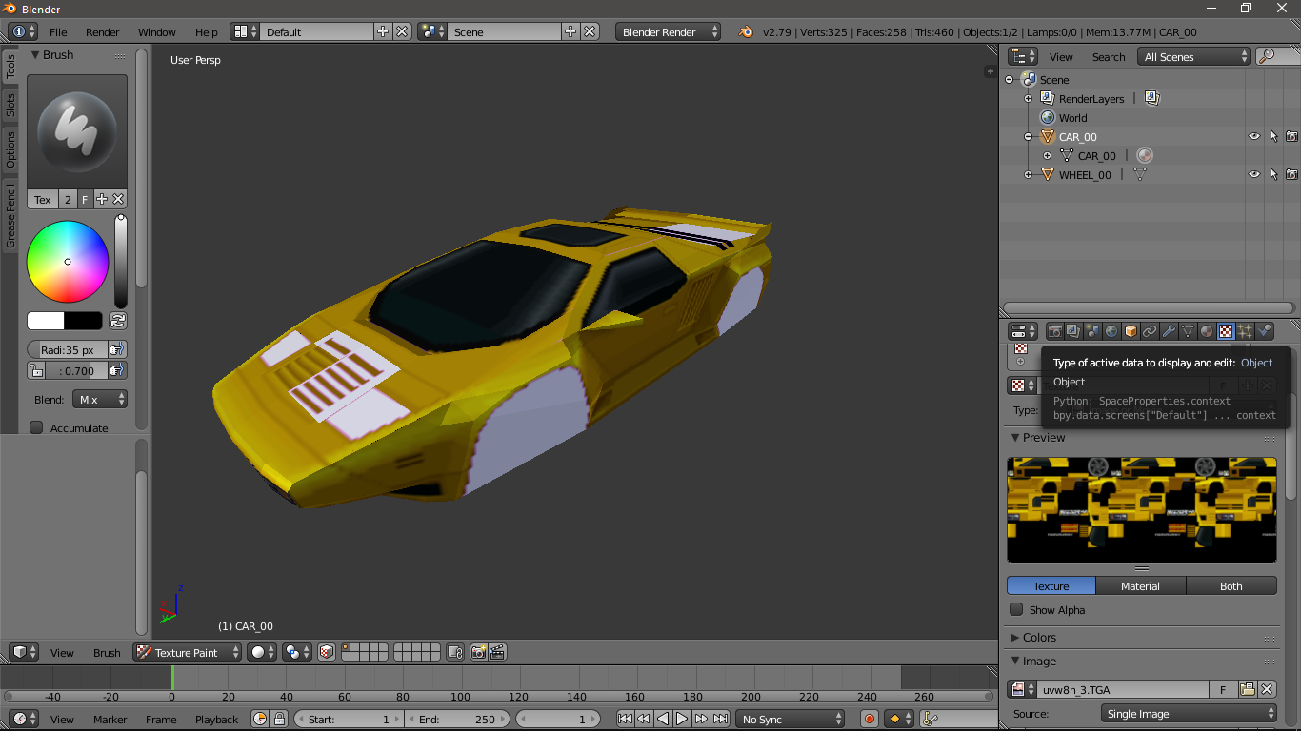The image size is (1301, 731).
Task: Expand the Colors panel
Action: (x=1039, y=638)
